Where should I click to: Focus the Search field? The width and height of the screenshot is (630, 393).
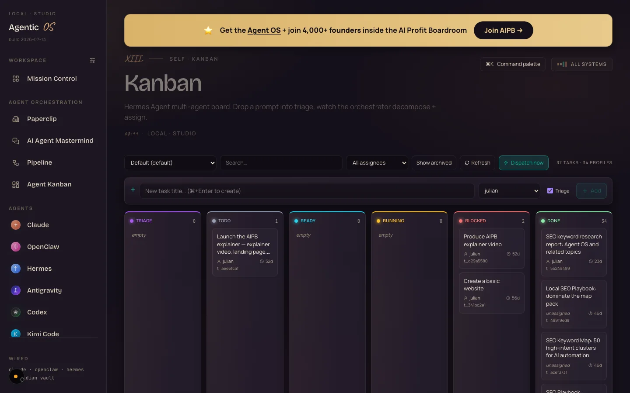click(x=281, y=163)
